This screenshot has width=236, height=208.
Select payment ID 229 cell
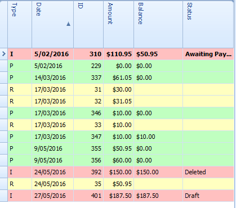tap(88, 66)
